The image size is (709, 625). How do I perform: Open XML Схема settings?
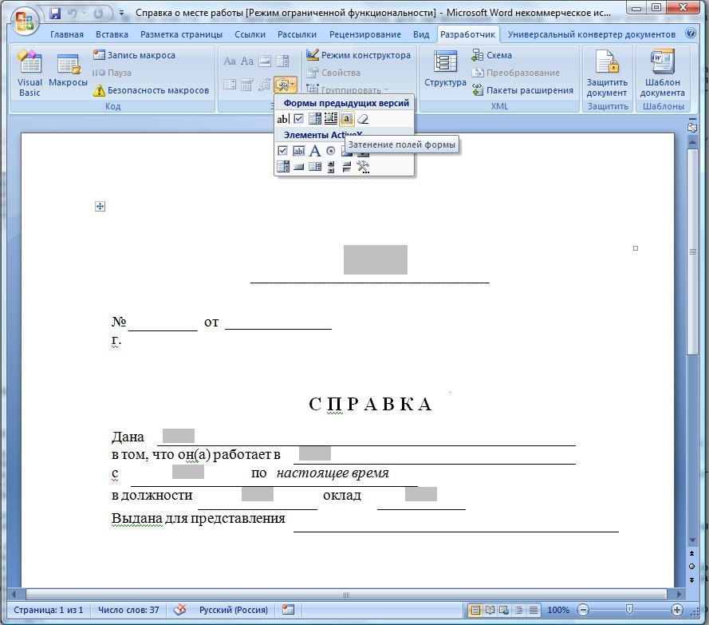pos(491,55)
